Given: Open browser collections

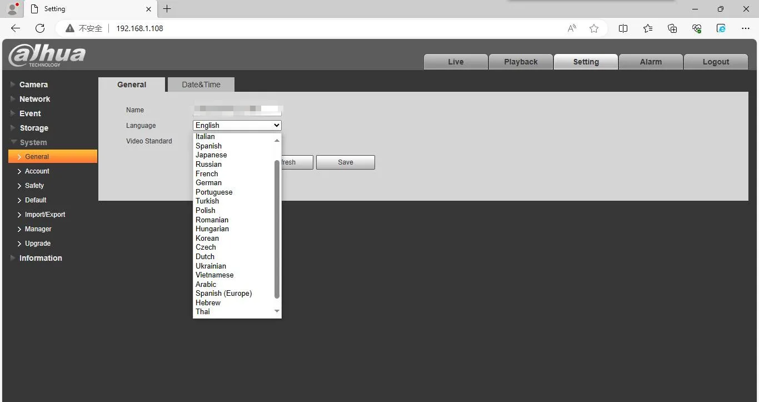Looking at the screenshot, I should point(672,28).
